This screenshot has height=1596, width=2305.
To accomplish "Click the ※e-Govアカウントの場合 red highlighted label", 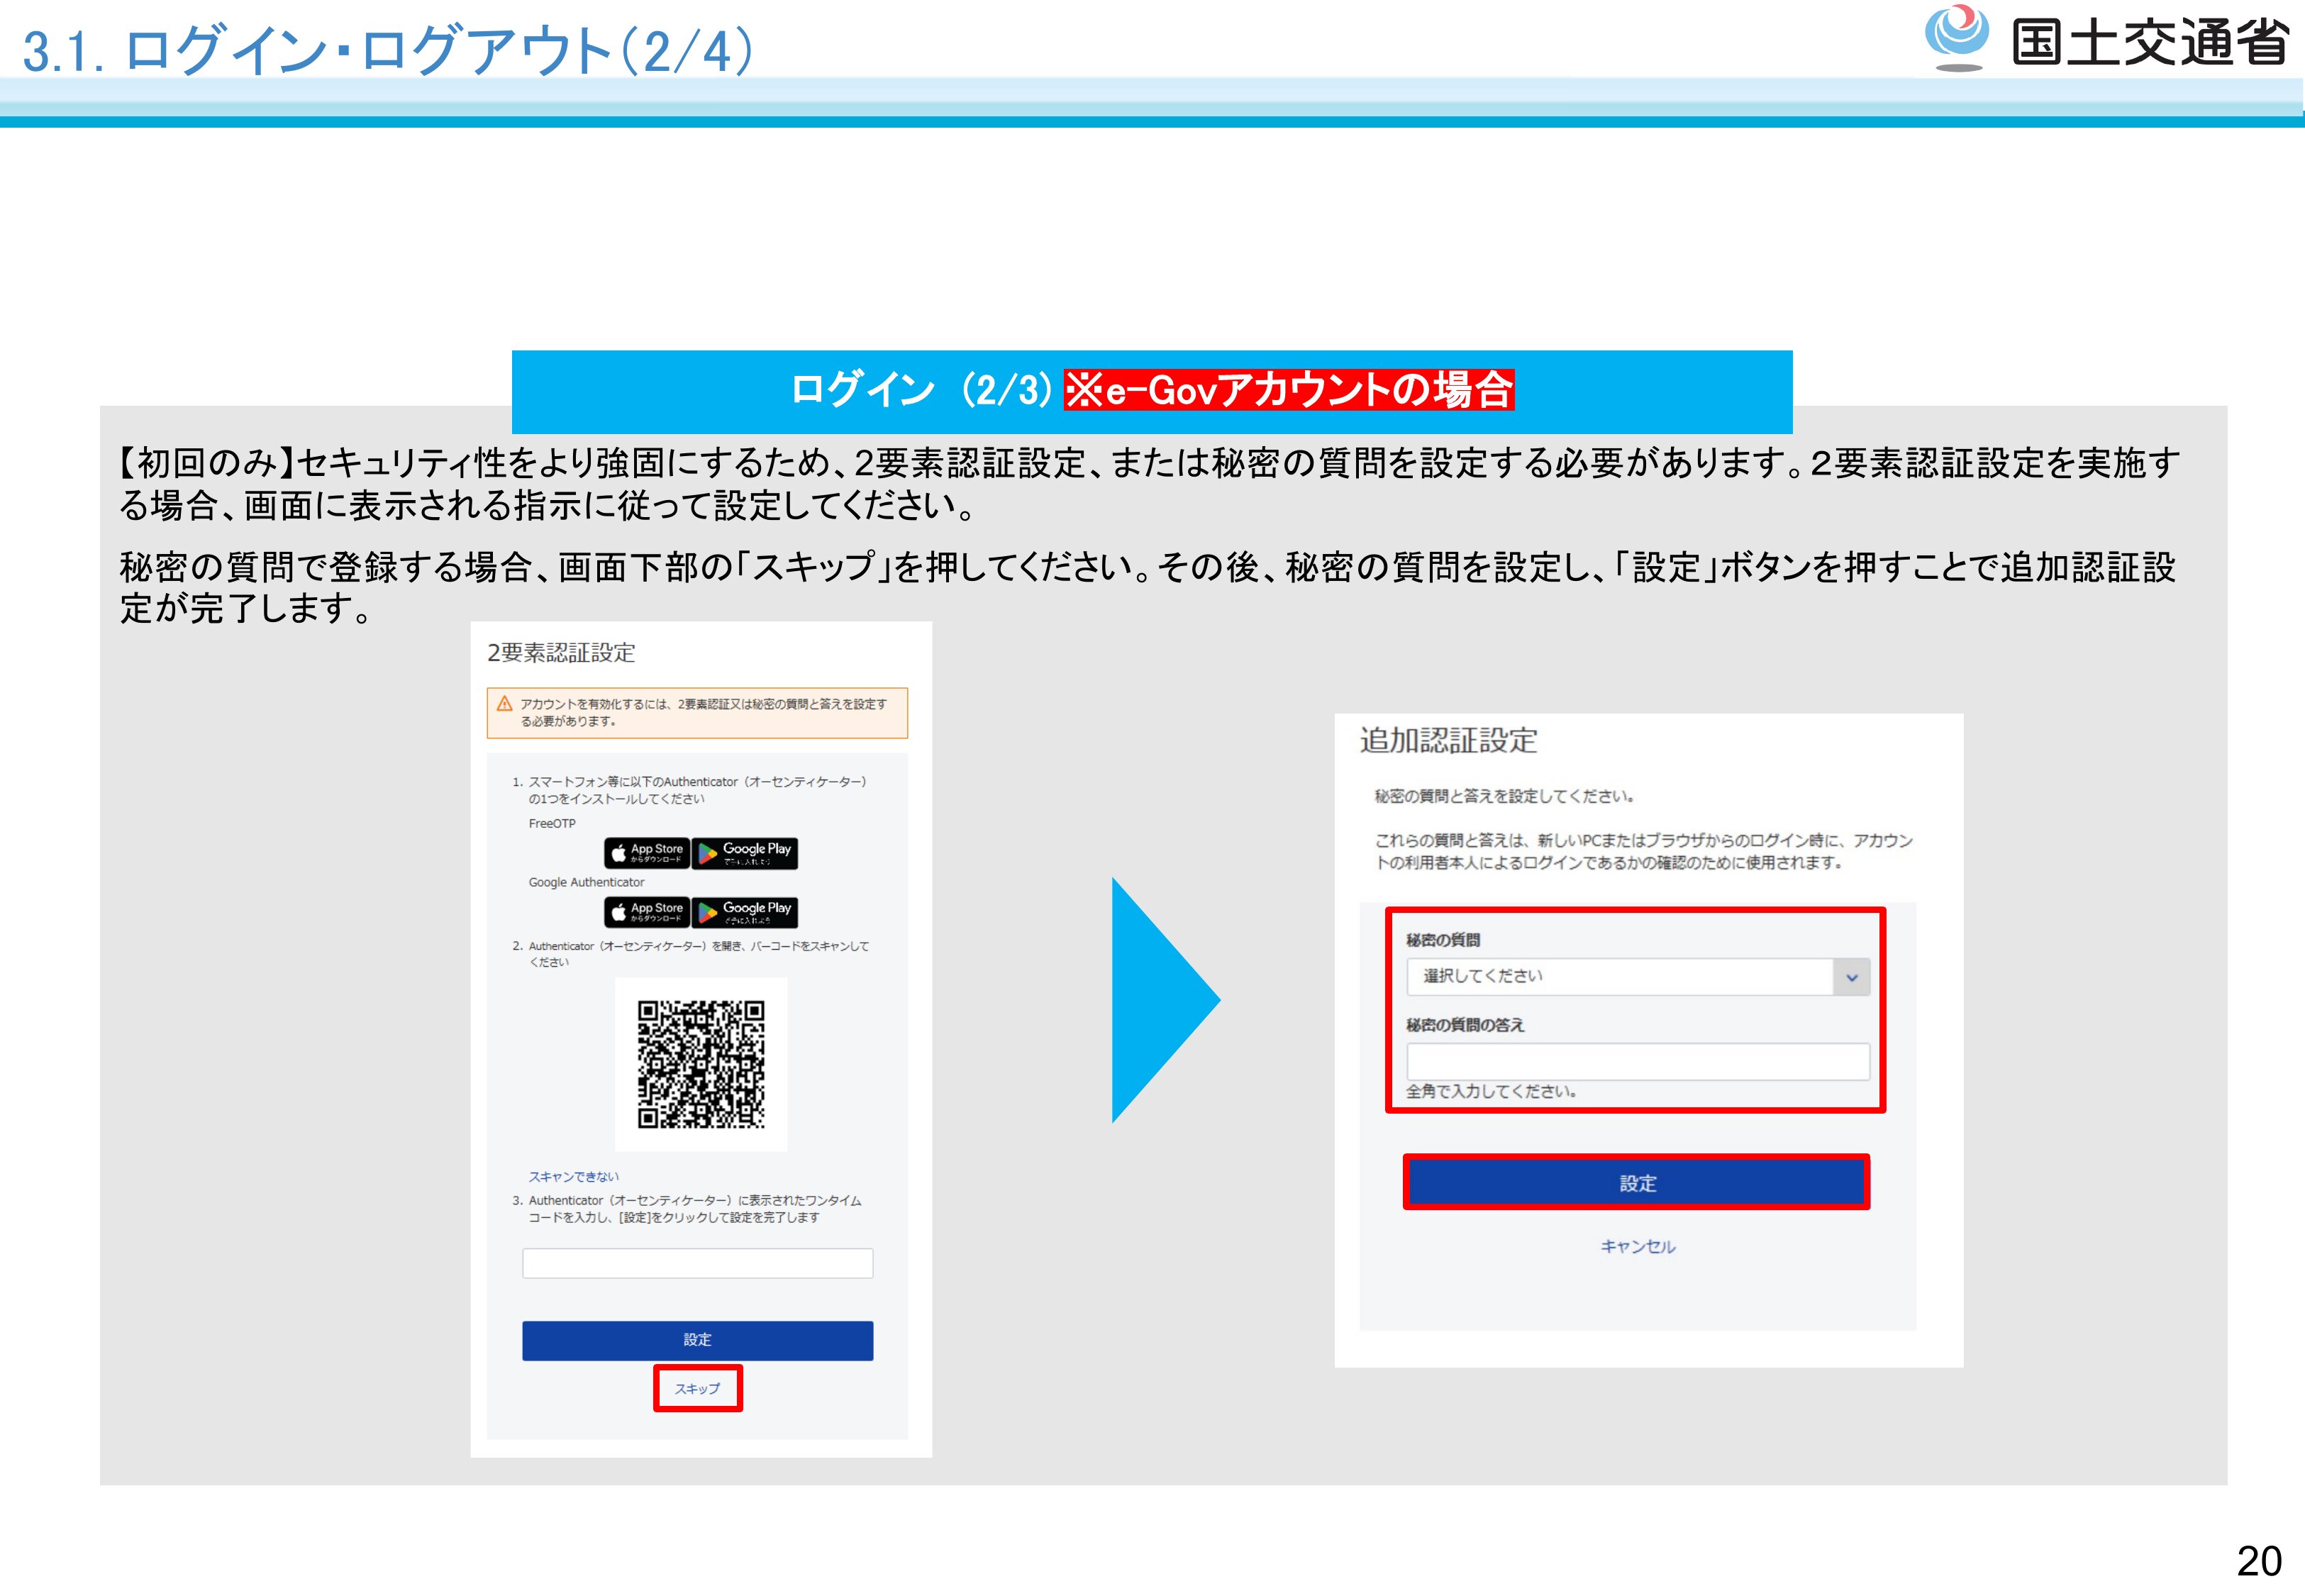I will pos(1289,390).
